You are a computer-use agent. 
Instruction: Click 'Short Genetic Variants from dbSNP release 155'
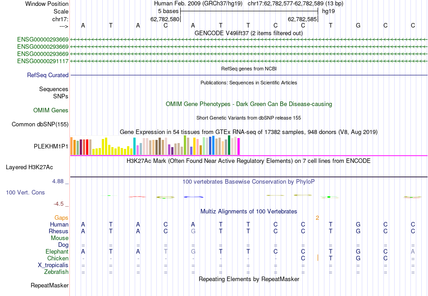[x=249, y=118]
